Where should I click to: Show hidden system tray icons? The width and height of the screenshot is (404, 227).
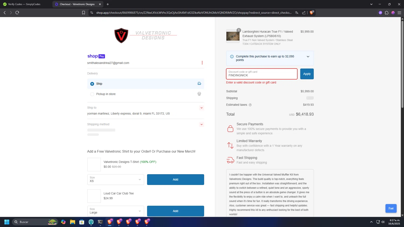tap(371, 222)
